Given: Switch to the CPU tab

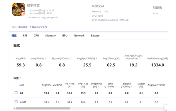Looking at the screenshot, I should coord(36,36).
